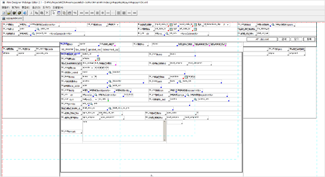Expand the curr currency dropdown
Image resolution: width=325 pixels, height=177 pixels.
96,100
